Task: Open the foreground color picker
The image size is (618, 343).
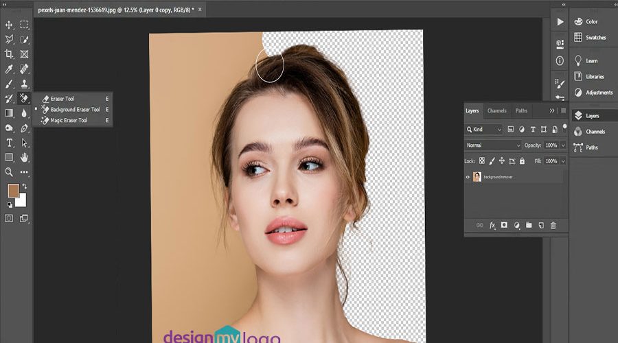Action: 14,191
